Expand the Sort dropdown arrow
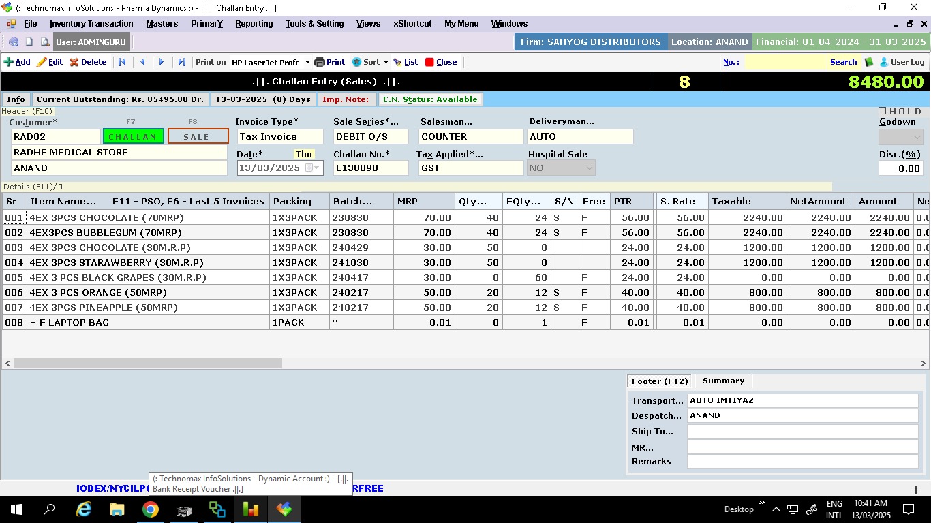The width and height of the screenshot is (931, 523). 386,62
